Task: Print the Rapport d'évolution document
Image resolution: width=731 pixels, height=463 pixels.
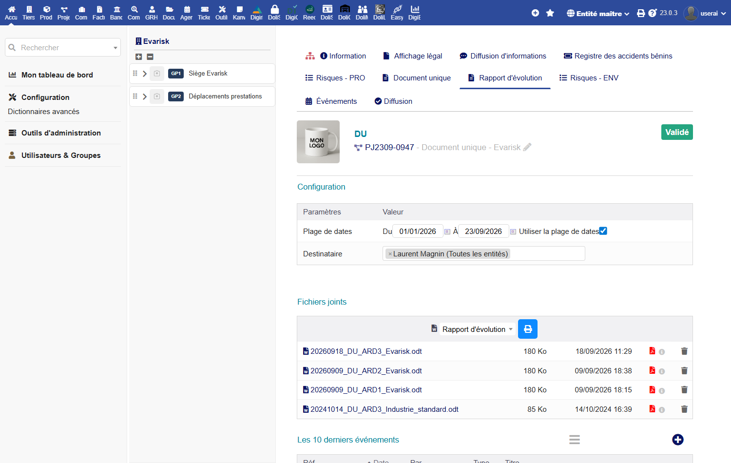Action: click(x=527, y=329)
